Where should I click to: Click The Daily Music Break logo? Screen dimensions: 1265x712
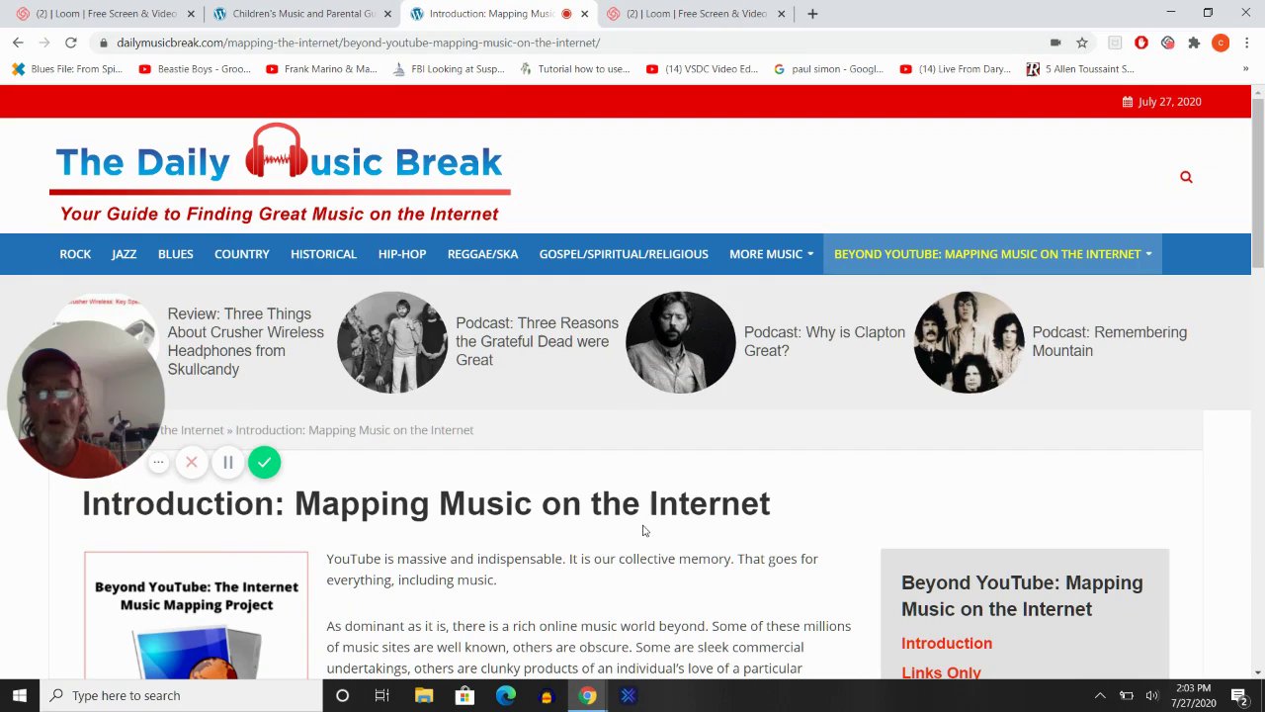[280, 173]
